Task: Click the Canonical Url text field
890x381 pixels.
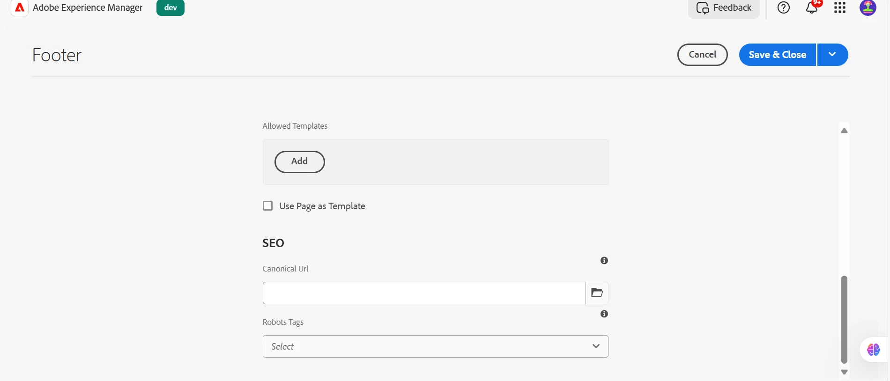Action: [x=424, y=293]
